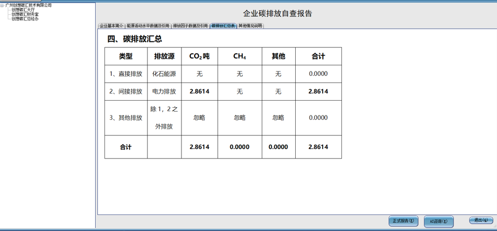Open the 能源活动水平数据及引用 tab
This screenshot has height=231, width=497.
(x=148, y=26)
